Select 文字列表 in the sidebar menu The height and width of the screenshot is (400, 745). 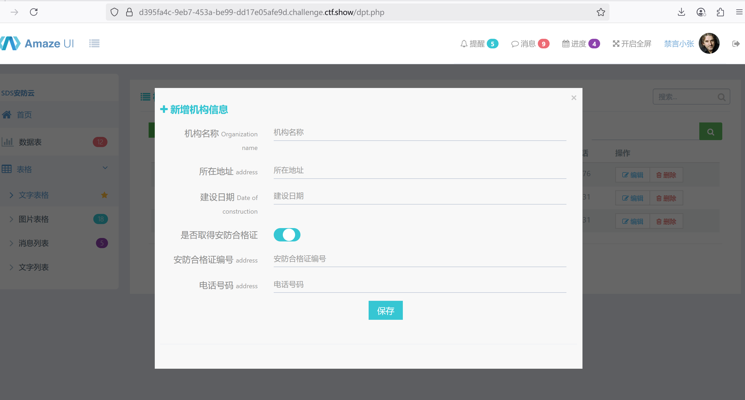tap(34, 267)
